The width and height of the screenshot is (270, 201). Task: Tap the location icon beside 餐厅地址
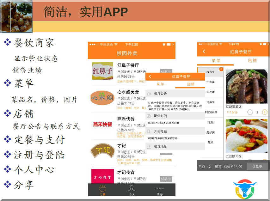149,147
